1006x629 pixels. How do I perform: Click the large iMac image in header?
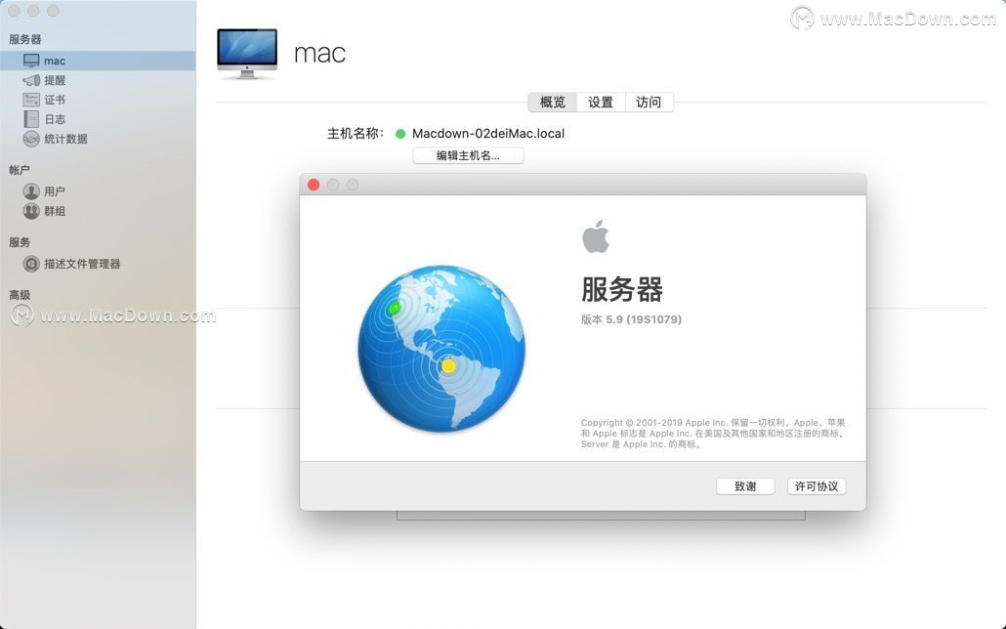(247, 54)
